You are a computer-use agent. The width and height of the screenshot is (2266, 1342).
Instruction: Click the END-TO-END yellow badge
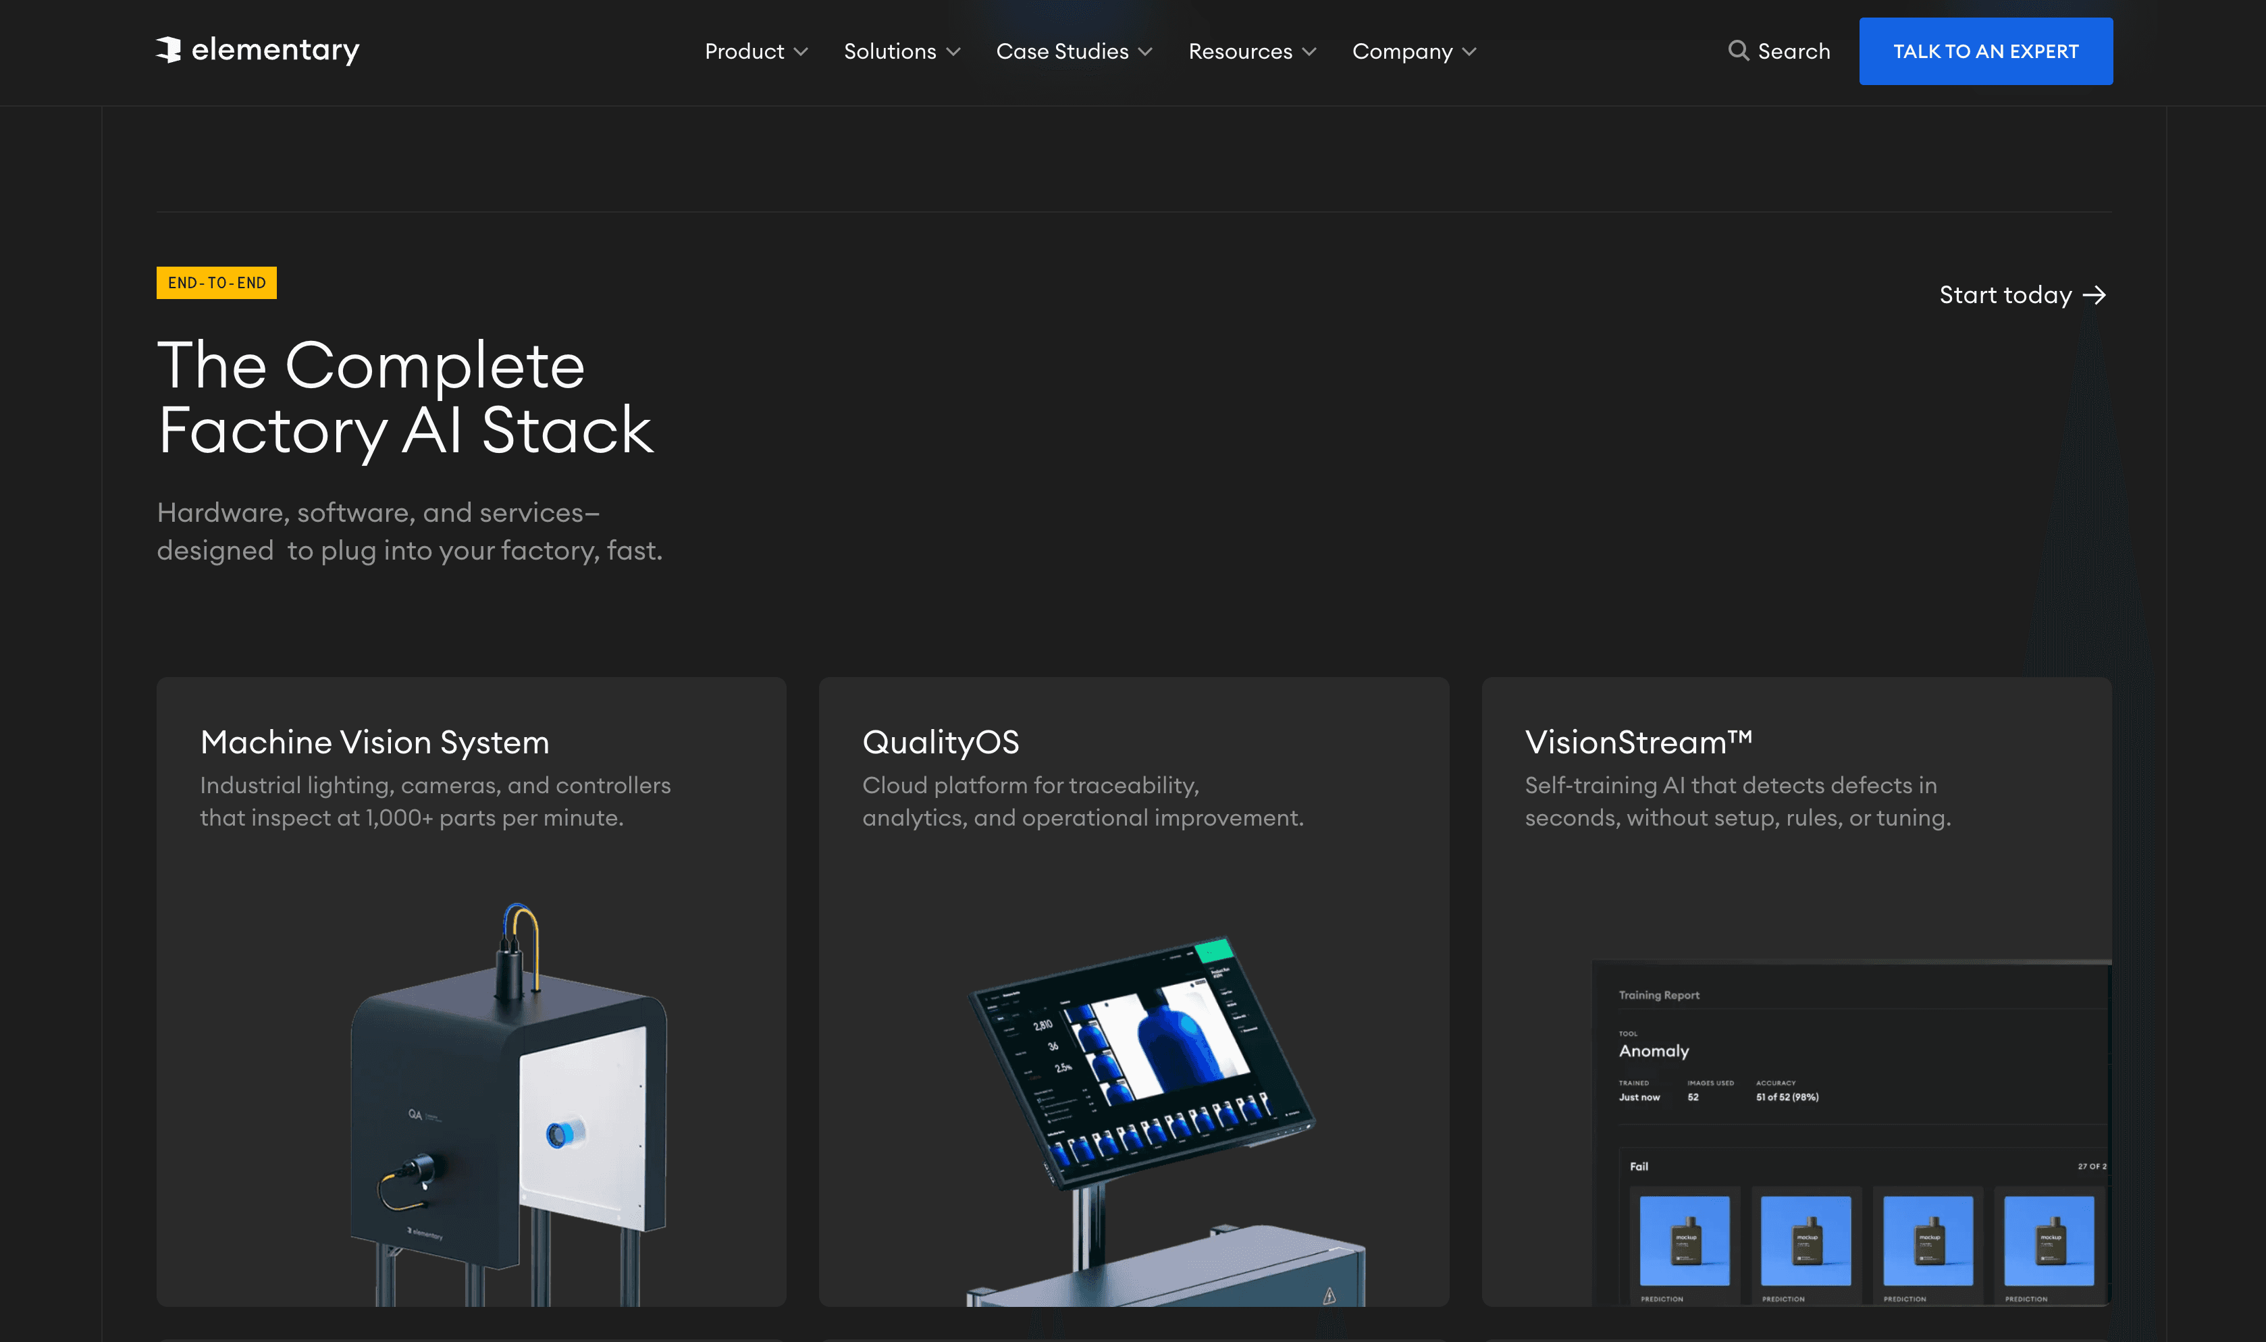coord(217,283)
